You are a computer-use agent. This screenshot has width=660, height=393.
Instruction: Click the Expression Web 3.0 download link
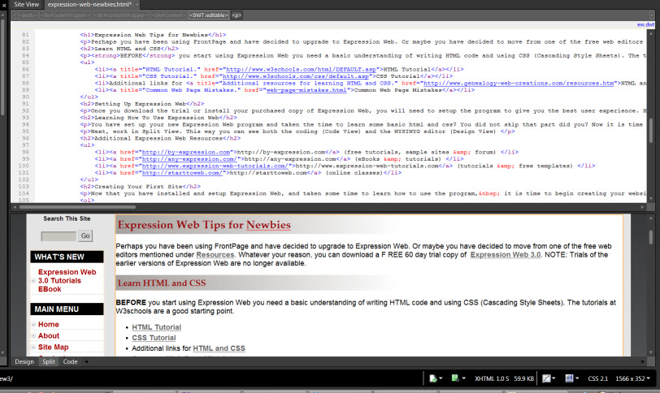[505, 255]
